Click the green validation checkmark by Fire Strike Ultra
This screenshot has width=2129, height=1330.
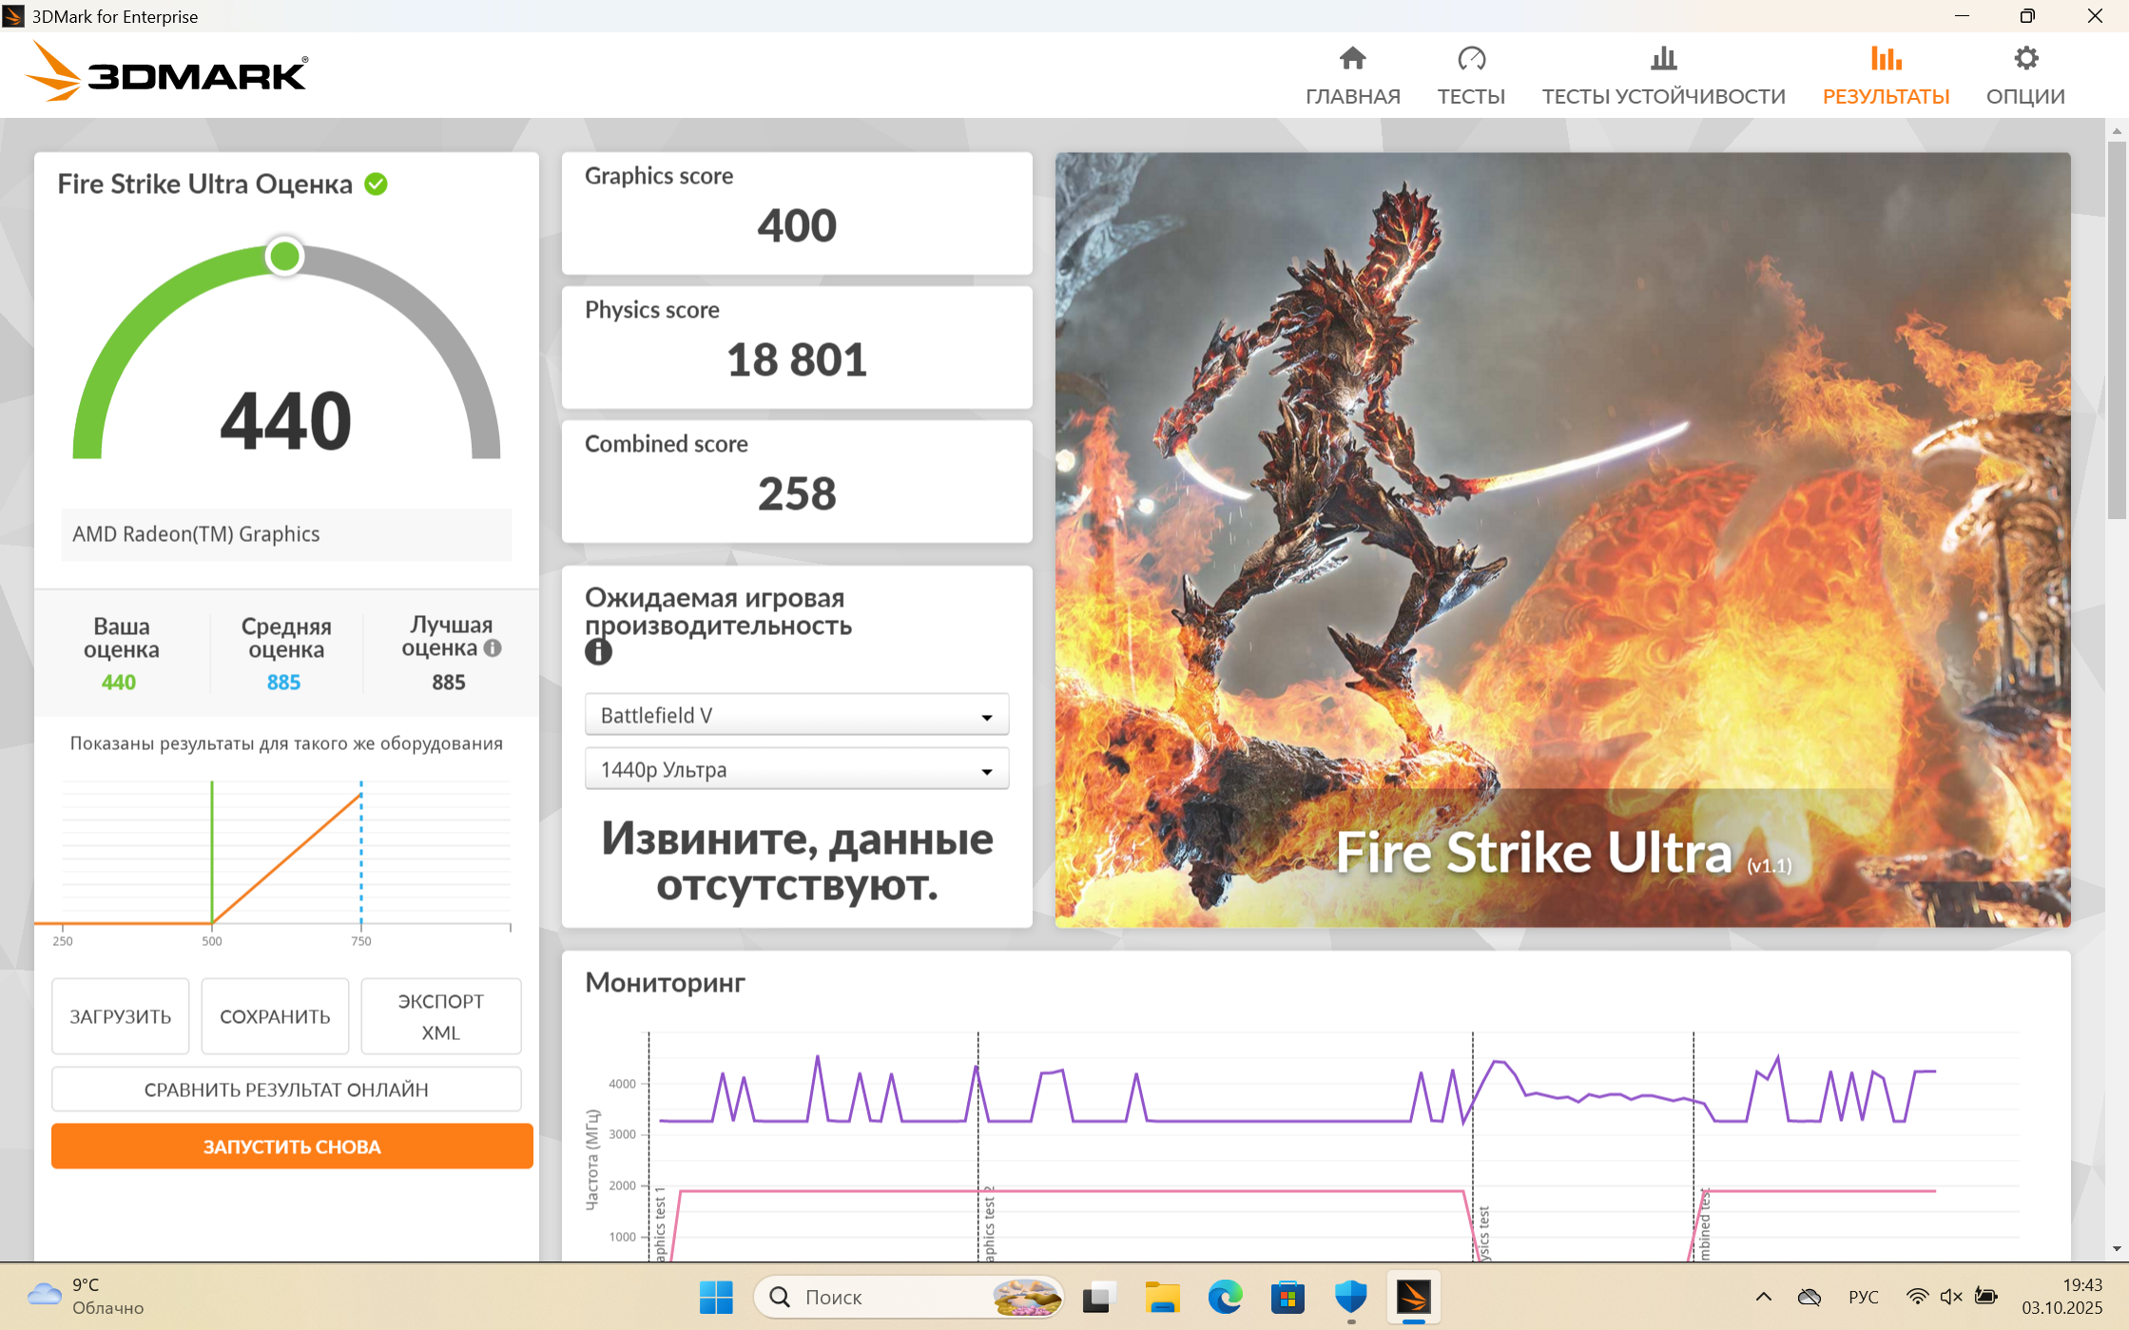coord(377,183)
